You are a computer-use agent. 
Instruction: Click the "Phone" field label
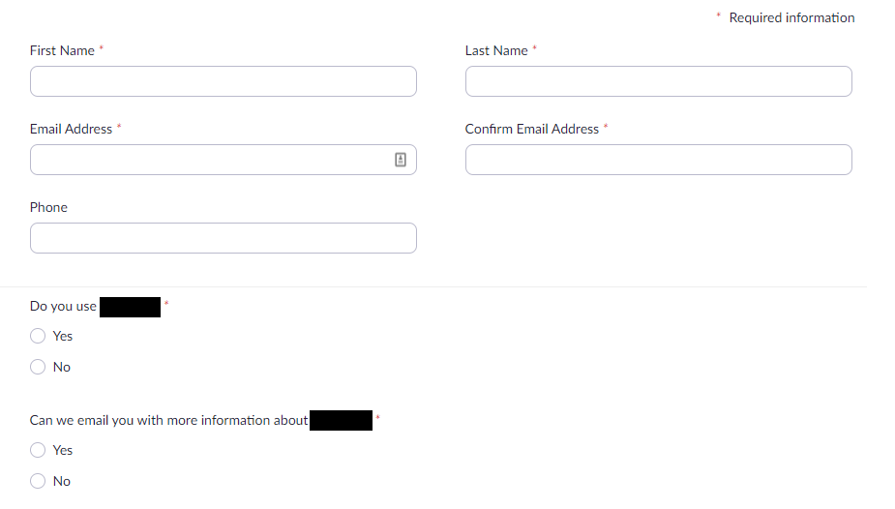(48, 207)
